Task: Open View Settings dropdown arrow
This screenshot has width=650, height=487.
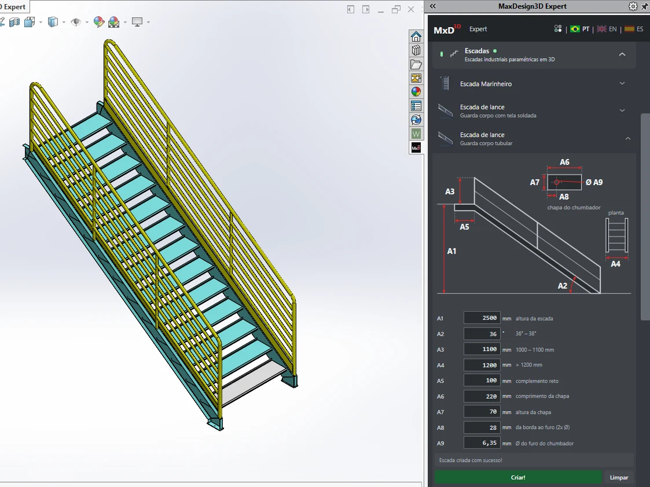Action: click(148, 22)
